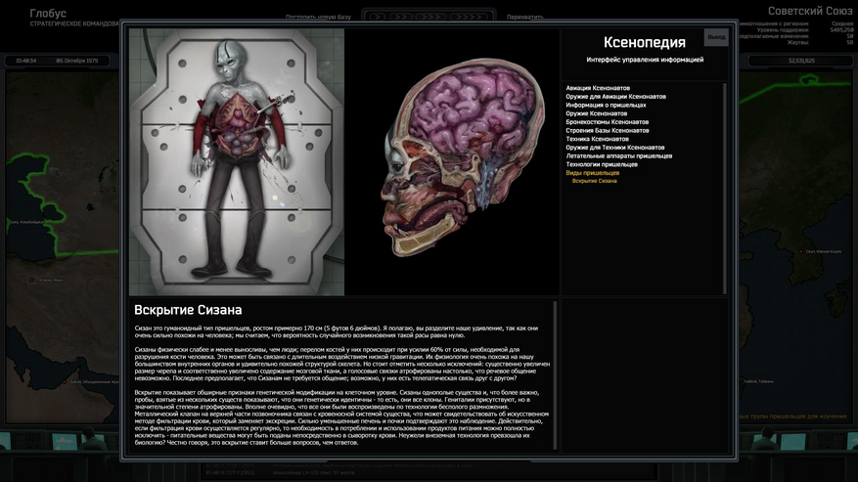The image size is (858, 482).
Task: Click the Выход button in Ксенопедия
Action: 716,37
